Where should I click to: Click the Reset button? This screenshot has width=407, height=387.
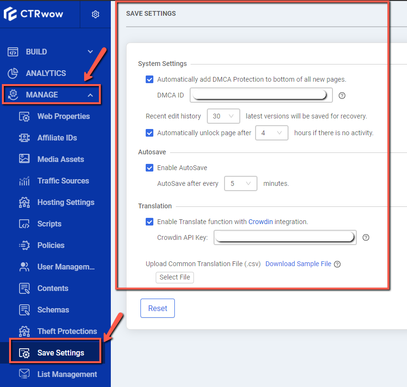(x=158, y=308)
